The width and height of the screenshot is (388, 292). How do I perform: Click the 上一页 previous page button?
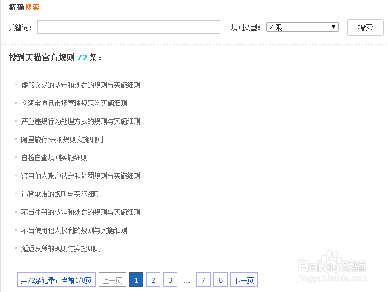tap(112, 280)
